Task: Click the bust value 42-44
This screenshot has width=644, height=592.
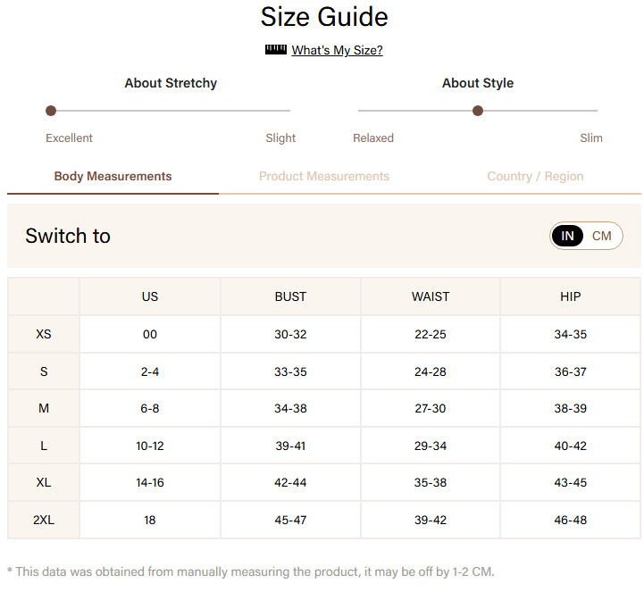Action: coord(290,482)
